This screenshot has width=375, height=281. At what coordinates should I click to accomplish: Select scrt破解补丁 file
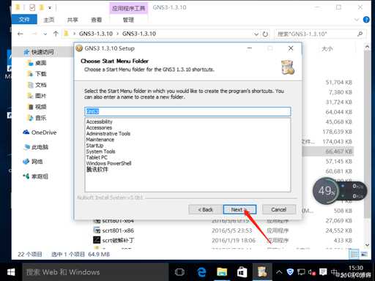pos(118,240)
